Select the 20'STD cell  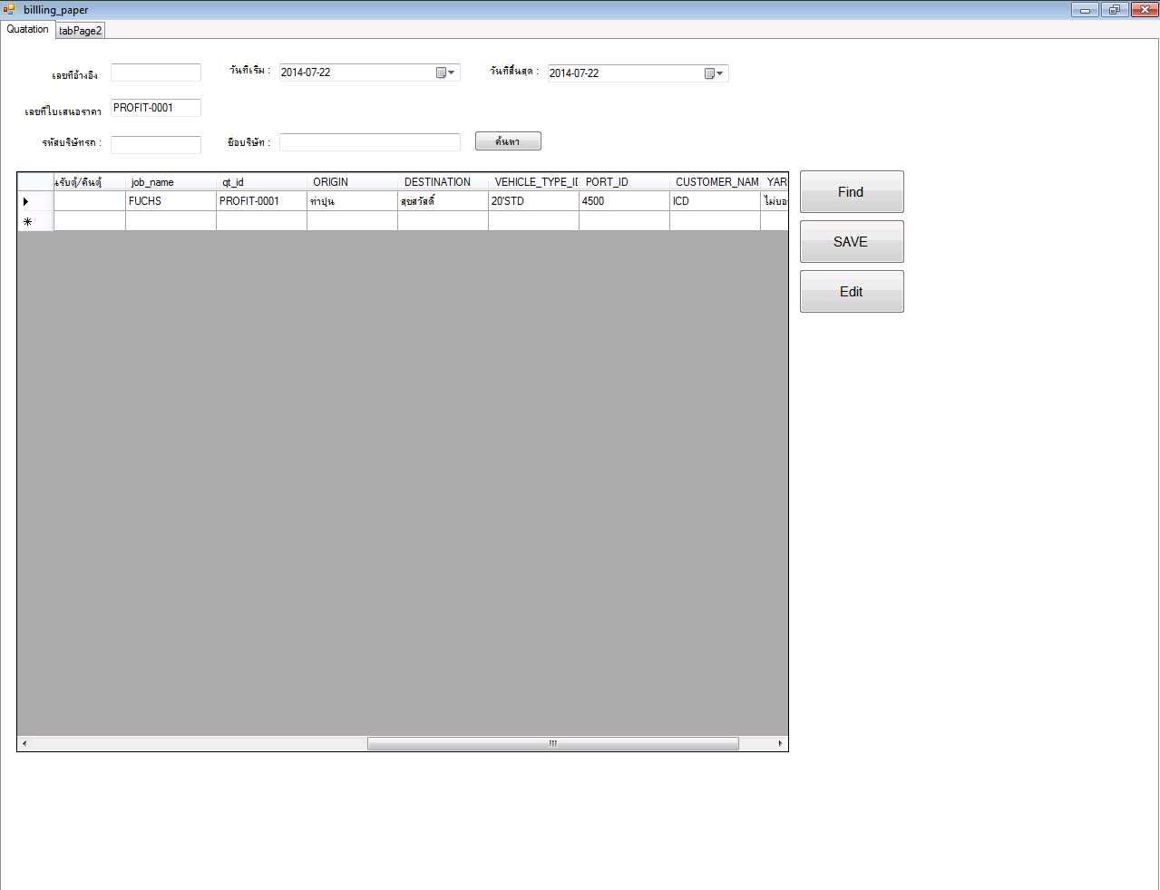tap(533, 201)
